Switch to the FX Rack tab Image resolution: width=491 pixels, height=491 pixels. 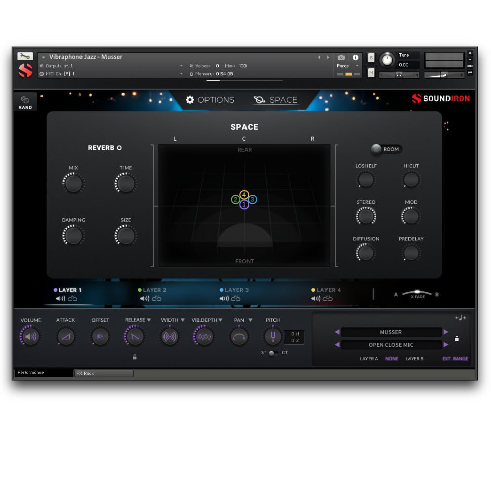pyautogui.click(x=103, y=373)
